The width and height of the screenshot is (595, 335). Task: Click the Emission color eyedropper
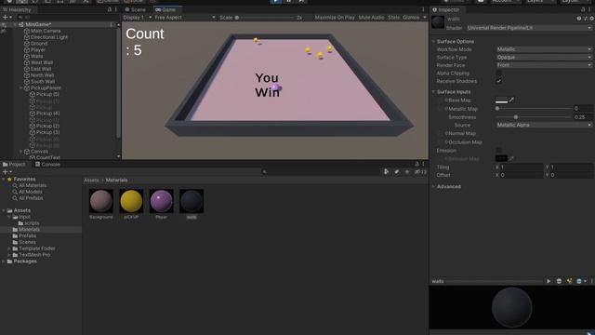click(x=511, y=158)
